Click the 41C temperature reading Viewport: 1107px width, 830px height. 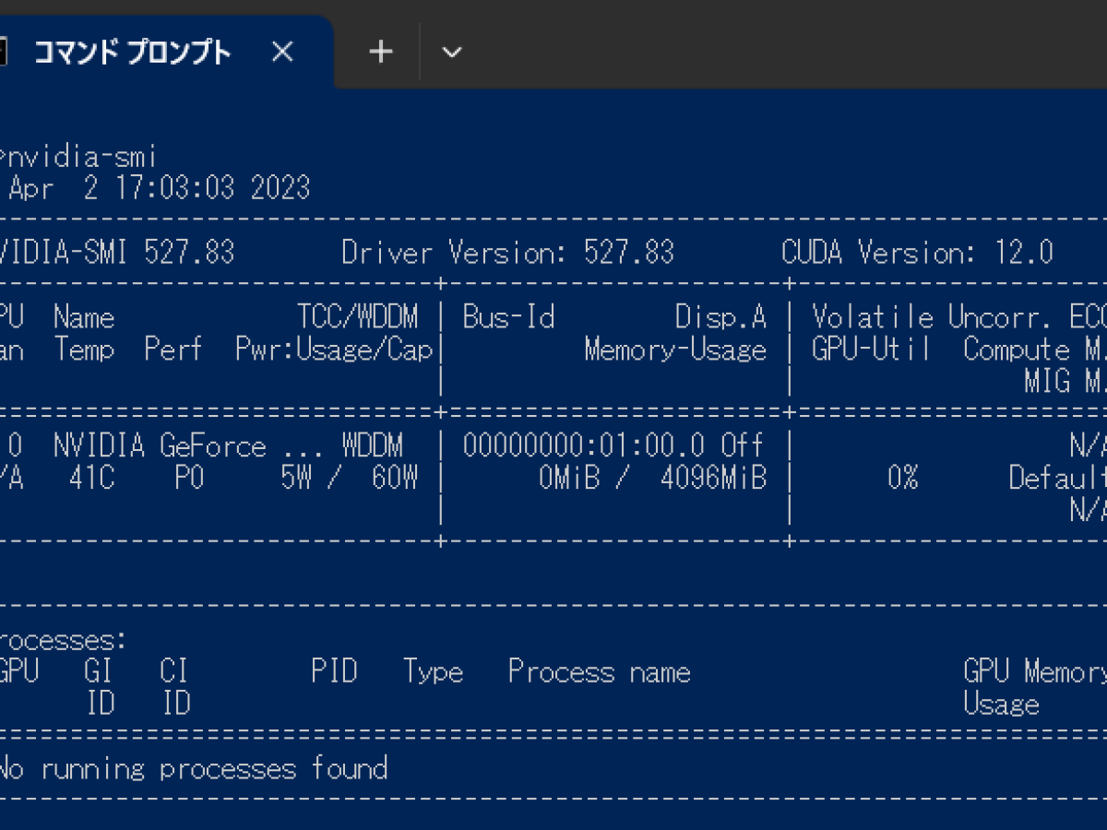pos(91,479)
